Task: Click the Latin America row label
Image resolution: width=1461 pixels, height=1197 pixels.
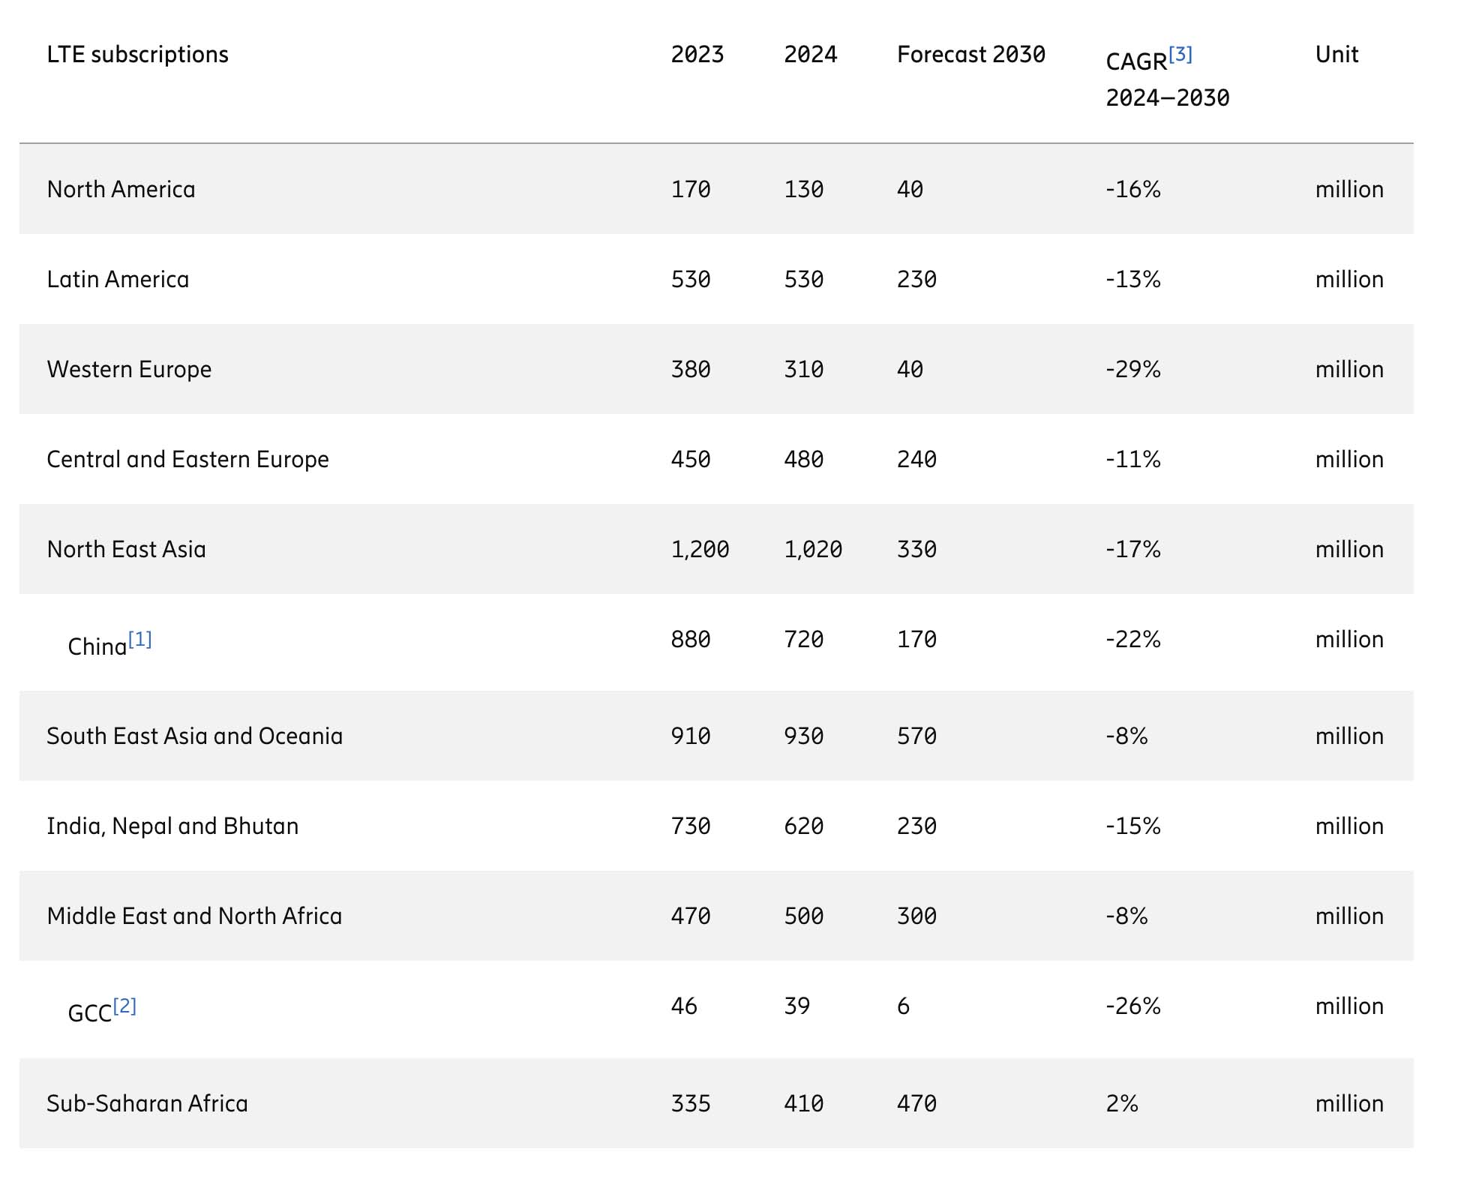Action: [x=118, y=279]
